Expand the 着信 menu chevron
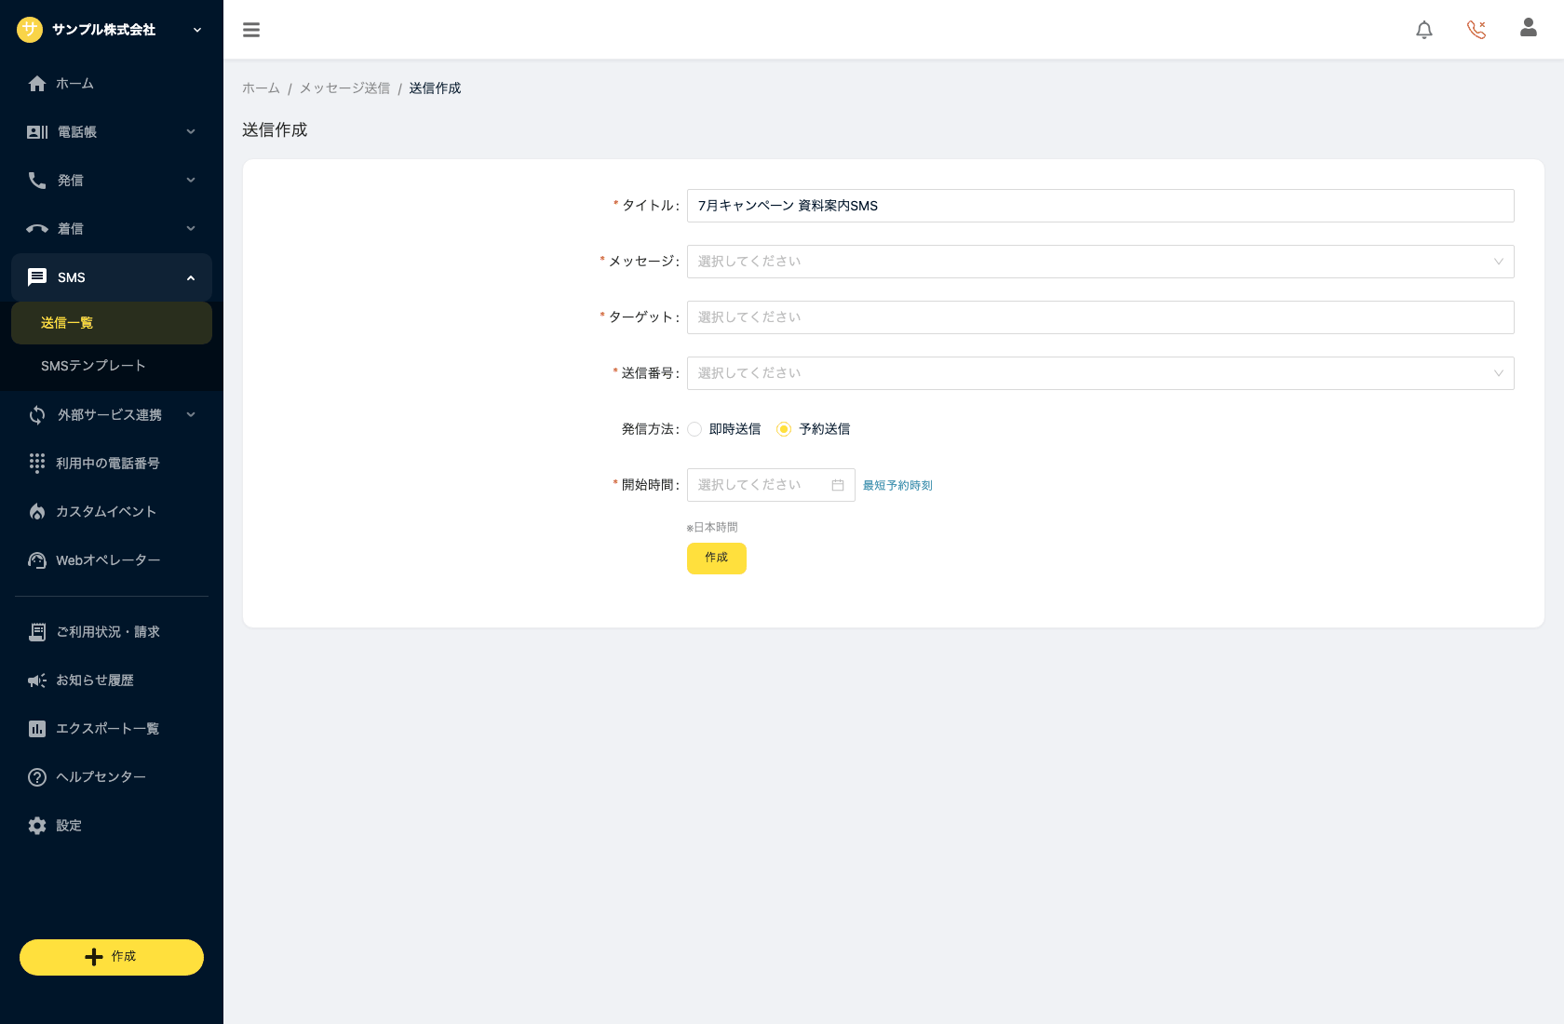1564x1024 pixels. coord(191,229)
